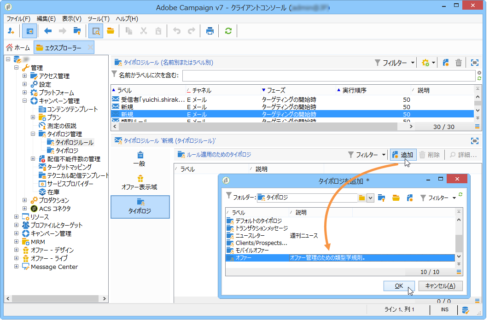Open the 表示(V) menu
The height and width of the screenshot is (326, 501).
click(71, 19)
